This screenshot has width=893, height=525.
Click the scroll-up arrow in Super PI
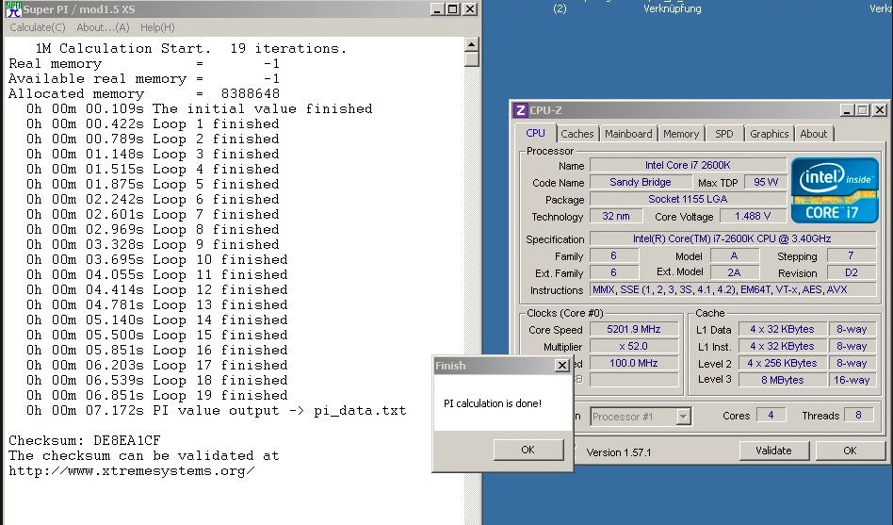pos(471,44)
